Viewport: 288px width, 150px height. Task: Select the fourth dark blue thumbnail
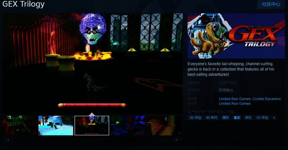click(128, 125)
